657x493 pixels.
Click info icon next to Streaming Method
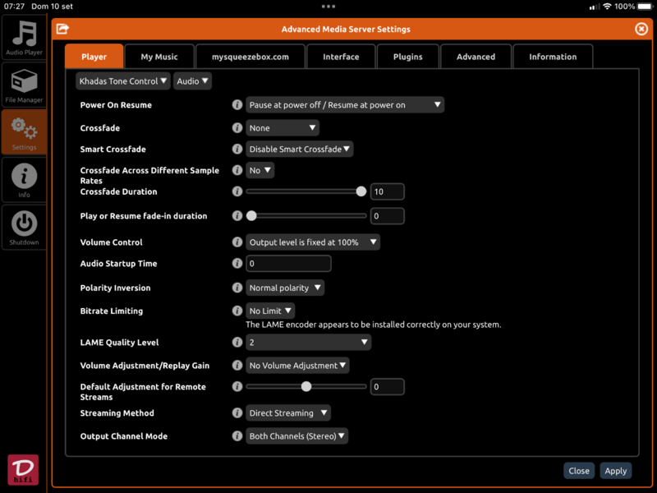[x=237, y=413]
